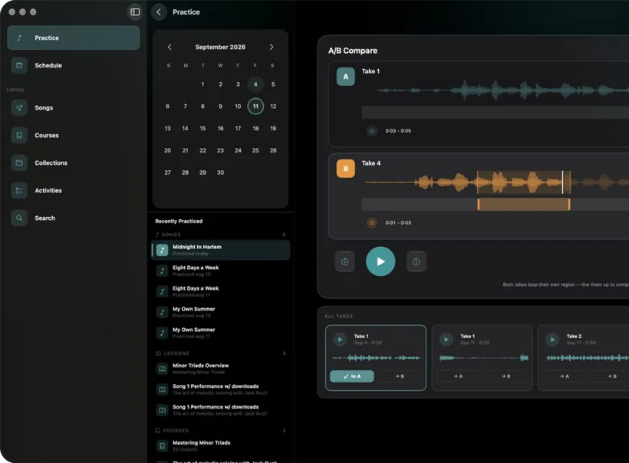Go to the previous month in the calendar
The height and width of the screenshot is (463, 629).
pyautogui.click(x=170, y=47)
